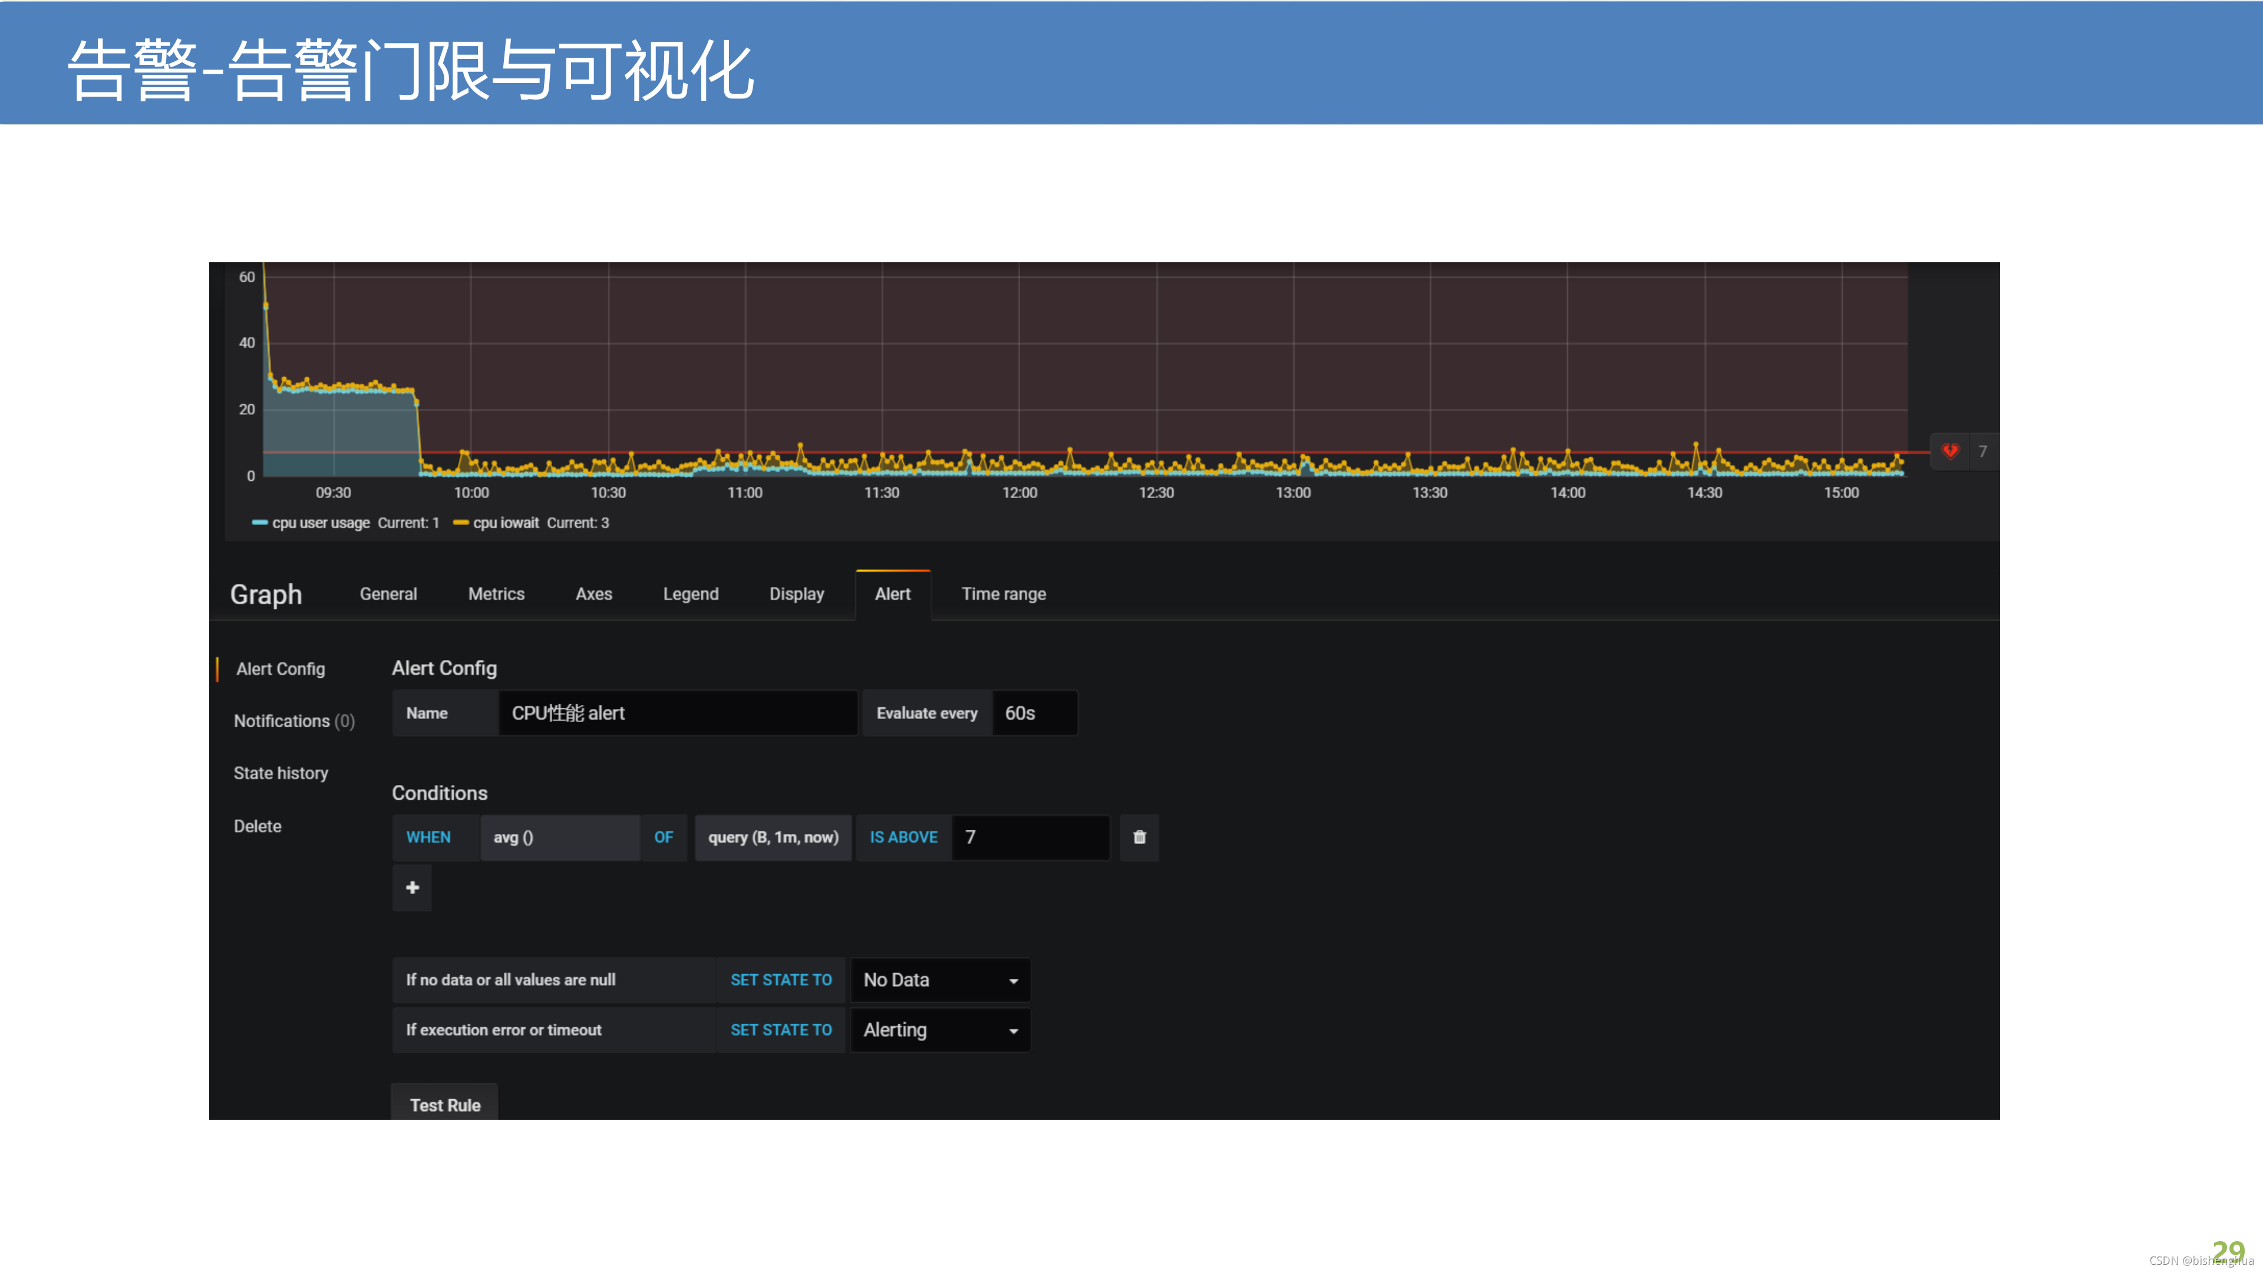Click the Evaluate every 60s field
The height and width of the screenshot is (1273, 2263).
[x=1033, y=713]
